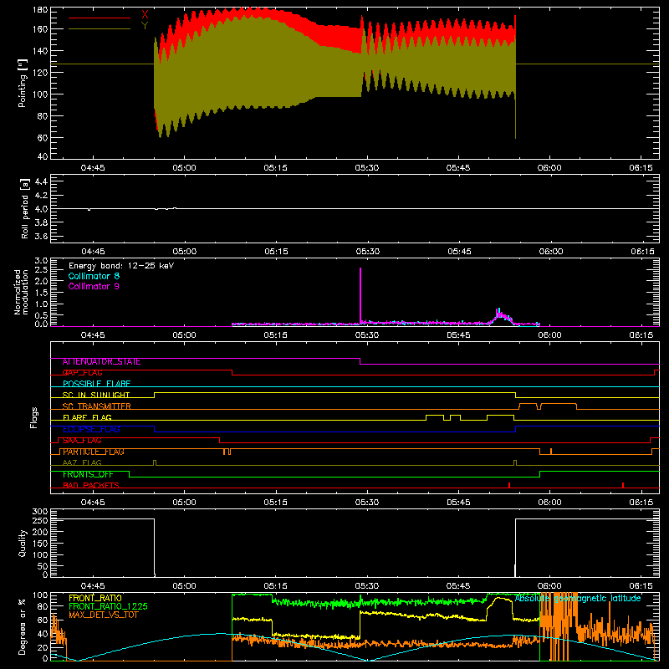Click the 06:00 tick label under Quality plot
The image size is (669, 669).
[x=549, y=586]
